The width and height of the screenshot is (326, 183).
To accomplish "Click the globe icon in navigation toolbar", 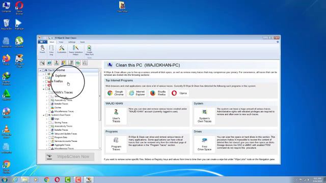I will pos(49,63).
